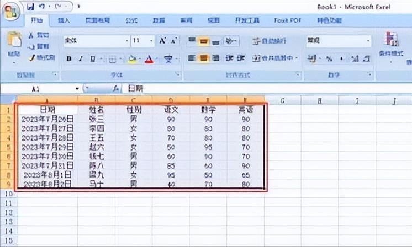Open the number format 常规 dropdown
Image resolution: width=412 pixels, height=247 pixels.
368,41
